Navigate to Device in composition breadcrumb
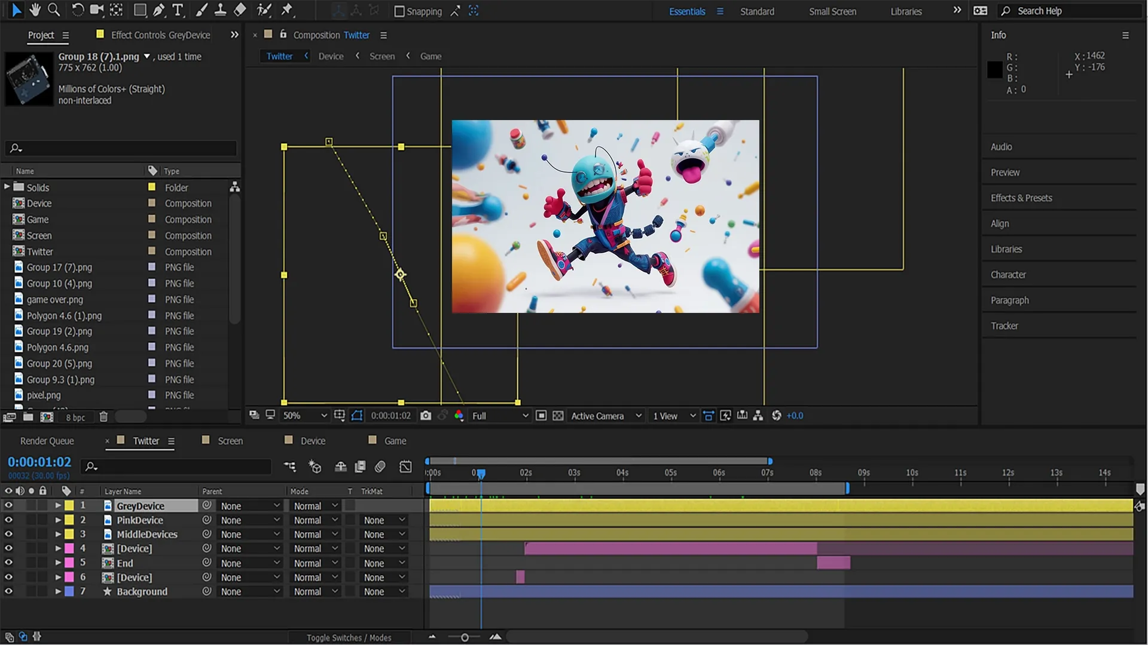The height and width of the screenshot is (645, 1148). [x=331, y=56]
